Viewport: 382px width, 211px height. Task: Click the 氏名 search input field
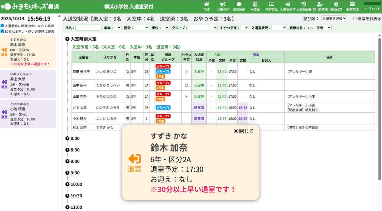[x=88, y=28]
